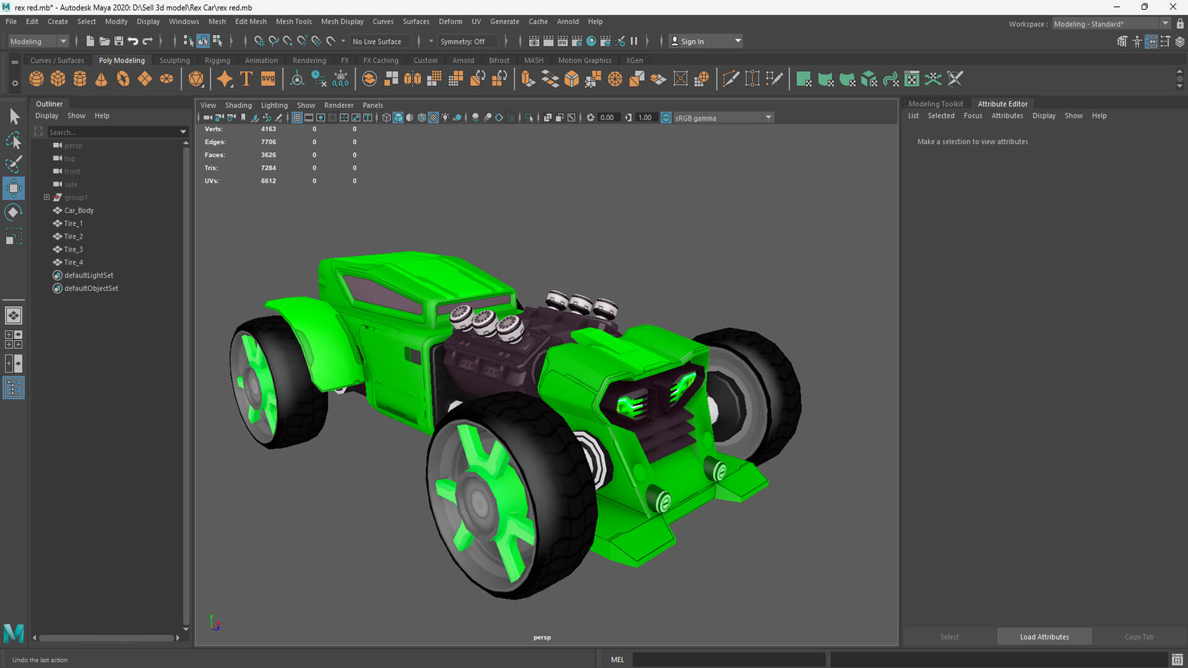Viewport: 1188px width, 668px height.
Task: Activate the Rotate tool in toolbox
Action: click(x=14, y=212)
